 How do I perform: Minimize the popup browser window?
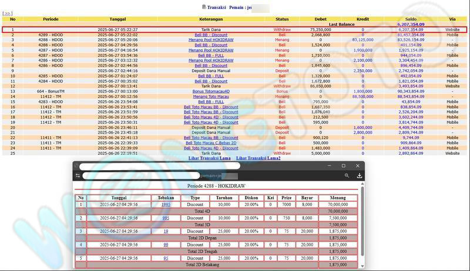[x=328, y=166]
